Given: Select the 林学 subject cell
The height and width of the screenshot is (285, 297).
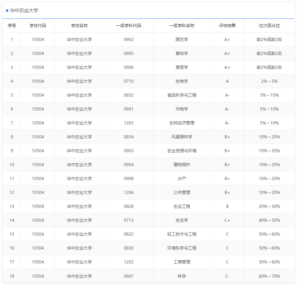Looking at the screenshot, I should pyautogui.click(x=182, y=276).
